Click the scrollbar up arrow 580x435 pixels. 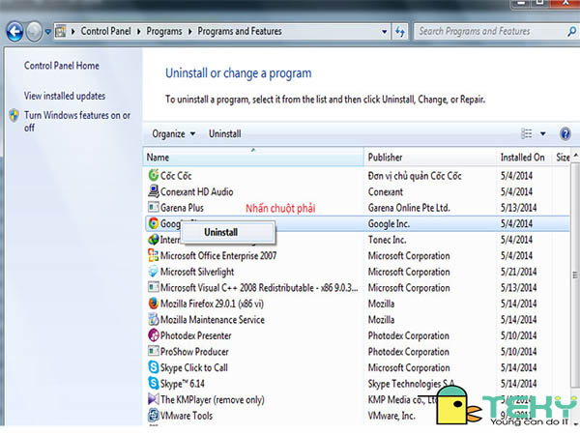pyautogui.click(x=575, y=155)
